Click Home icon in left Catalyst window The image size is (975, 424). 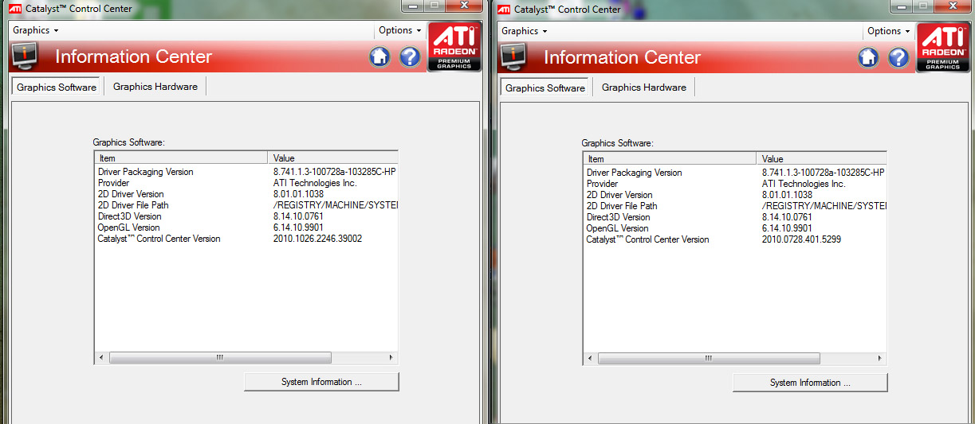click(380, 57)
